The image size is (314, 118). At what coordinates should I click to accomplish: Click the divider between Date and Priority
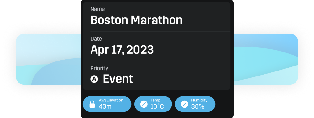160,61
